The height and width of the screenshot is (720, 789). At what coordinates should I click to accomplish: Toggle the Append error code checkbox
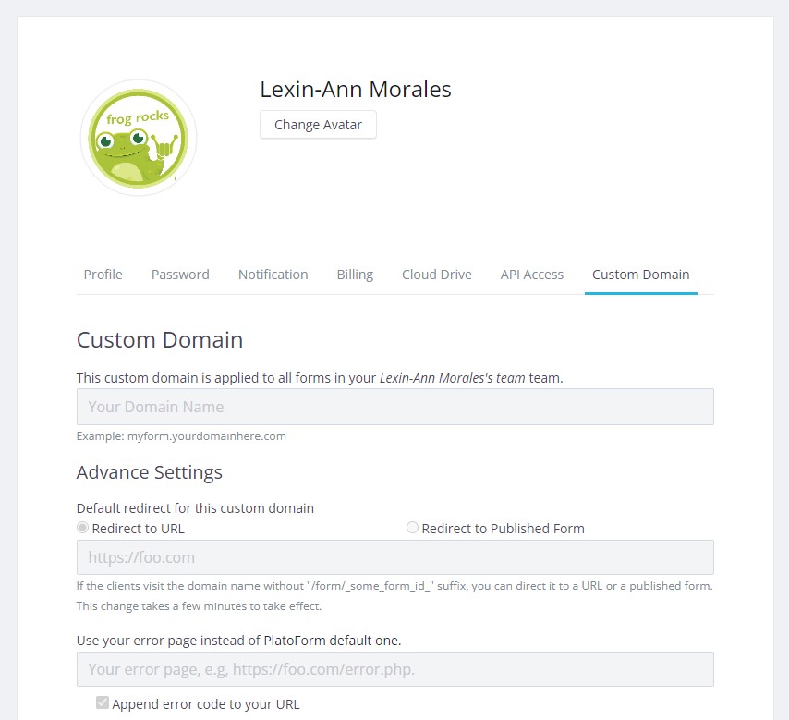103,703
